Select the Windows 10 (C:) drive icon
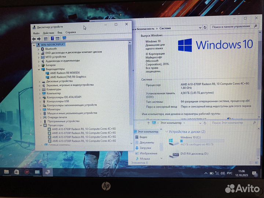Image resolution: width=264 pixels, height=198 pixels. (x=173, y=142)
